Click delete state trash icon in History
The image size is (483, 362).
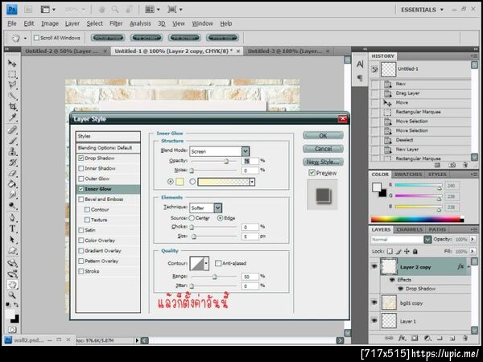click(x=465, y=165)
